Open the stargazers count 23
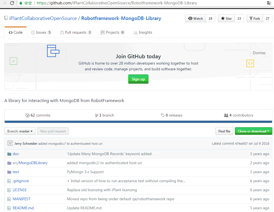This screenshot has height=212, width=274. [x=239, y=18]
